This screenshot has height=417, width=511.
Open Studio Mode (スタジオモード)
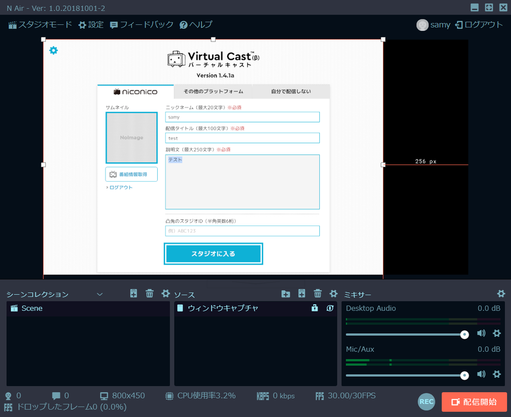pos(40,25)
